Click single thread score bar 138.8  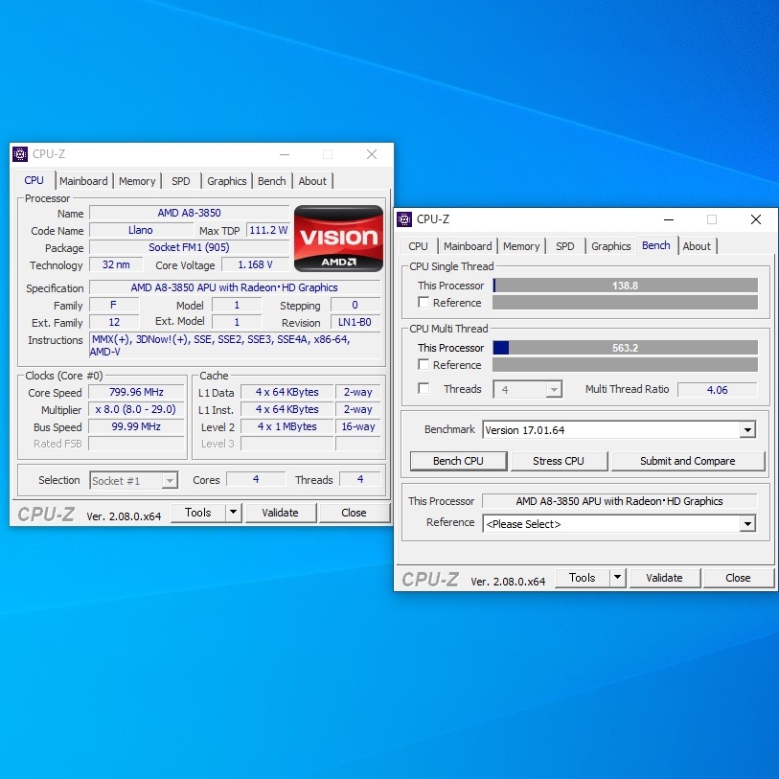(x=625, y=286)
